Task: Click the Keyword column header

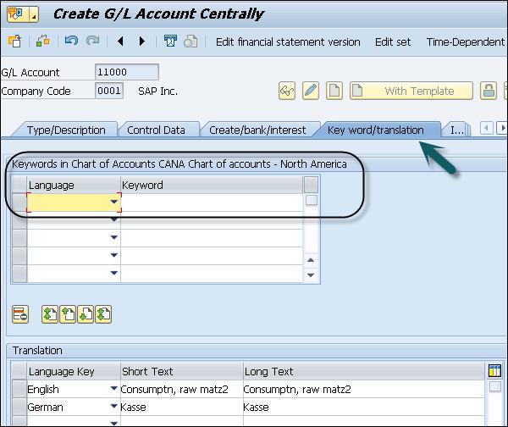Action: [212, 186]
